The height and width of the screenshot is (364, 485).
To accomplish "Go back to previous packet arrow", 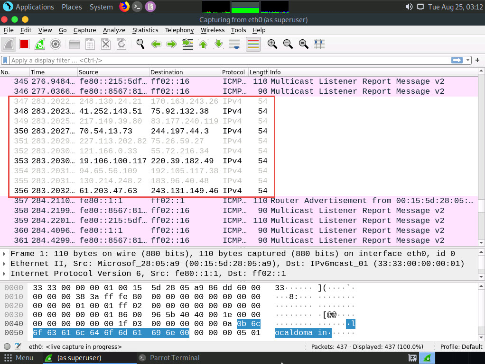I will click(156, 44).
